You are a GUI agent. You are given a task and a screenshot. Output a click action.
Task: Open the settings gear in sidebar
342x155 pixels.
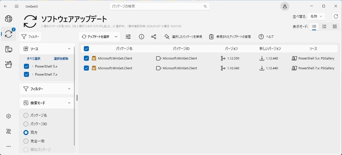coord(9,116)
